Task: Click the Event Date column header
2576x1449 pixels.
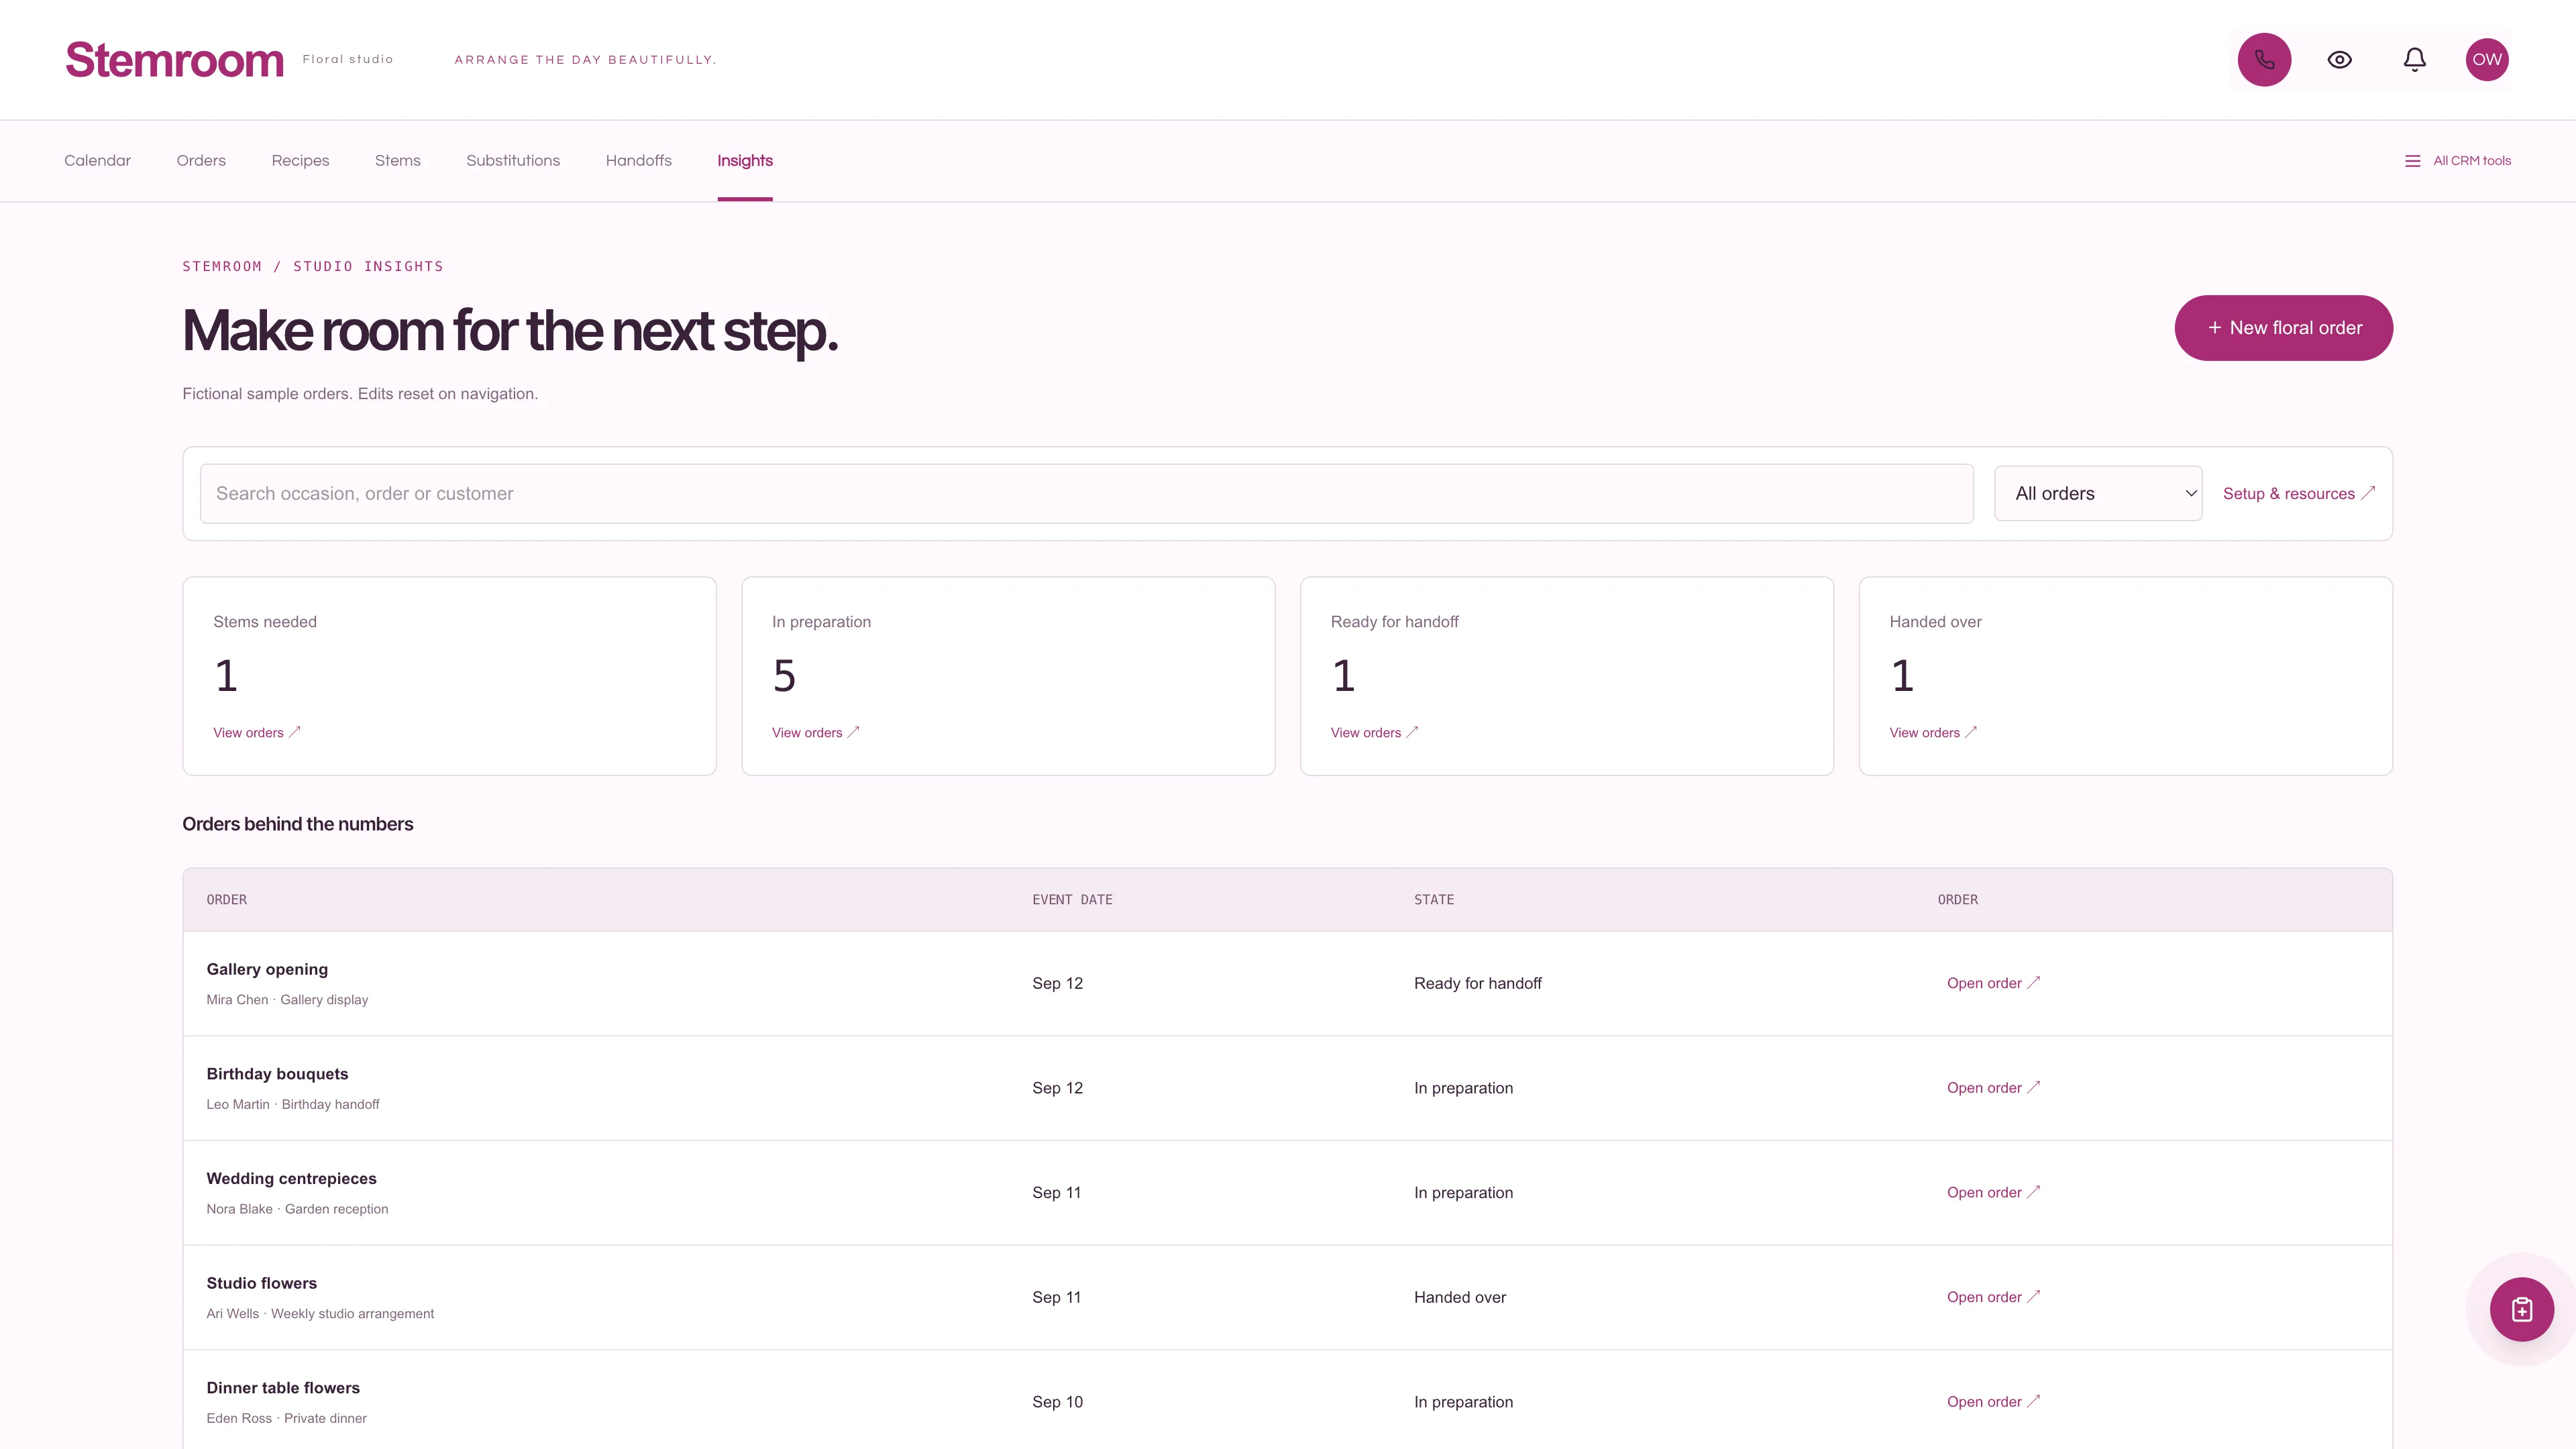Action: (x=1072, y=900)
